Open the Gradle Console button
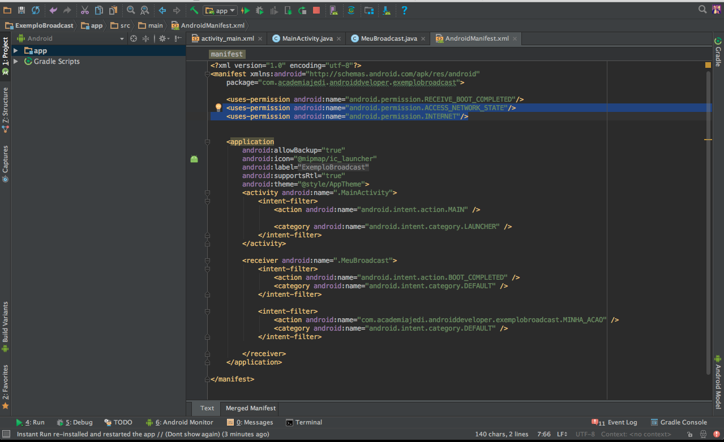 click(679, 422)
